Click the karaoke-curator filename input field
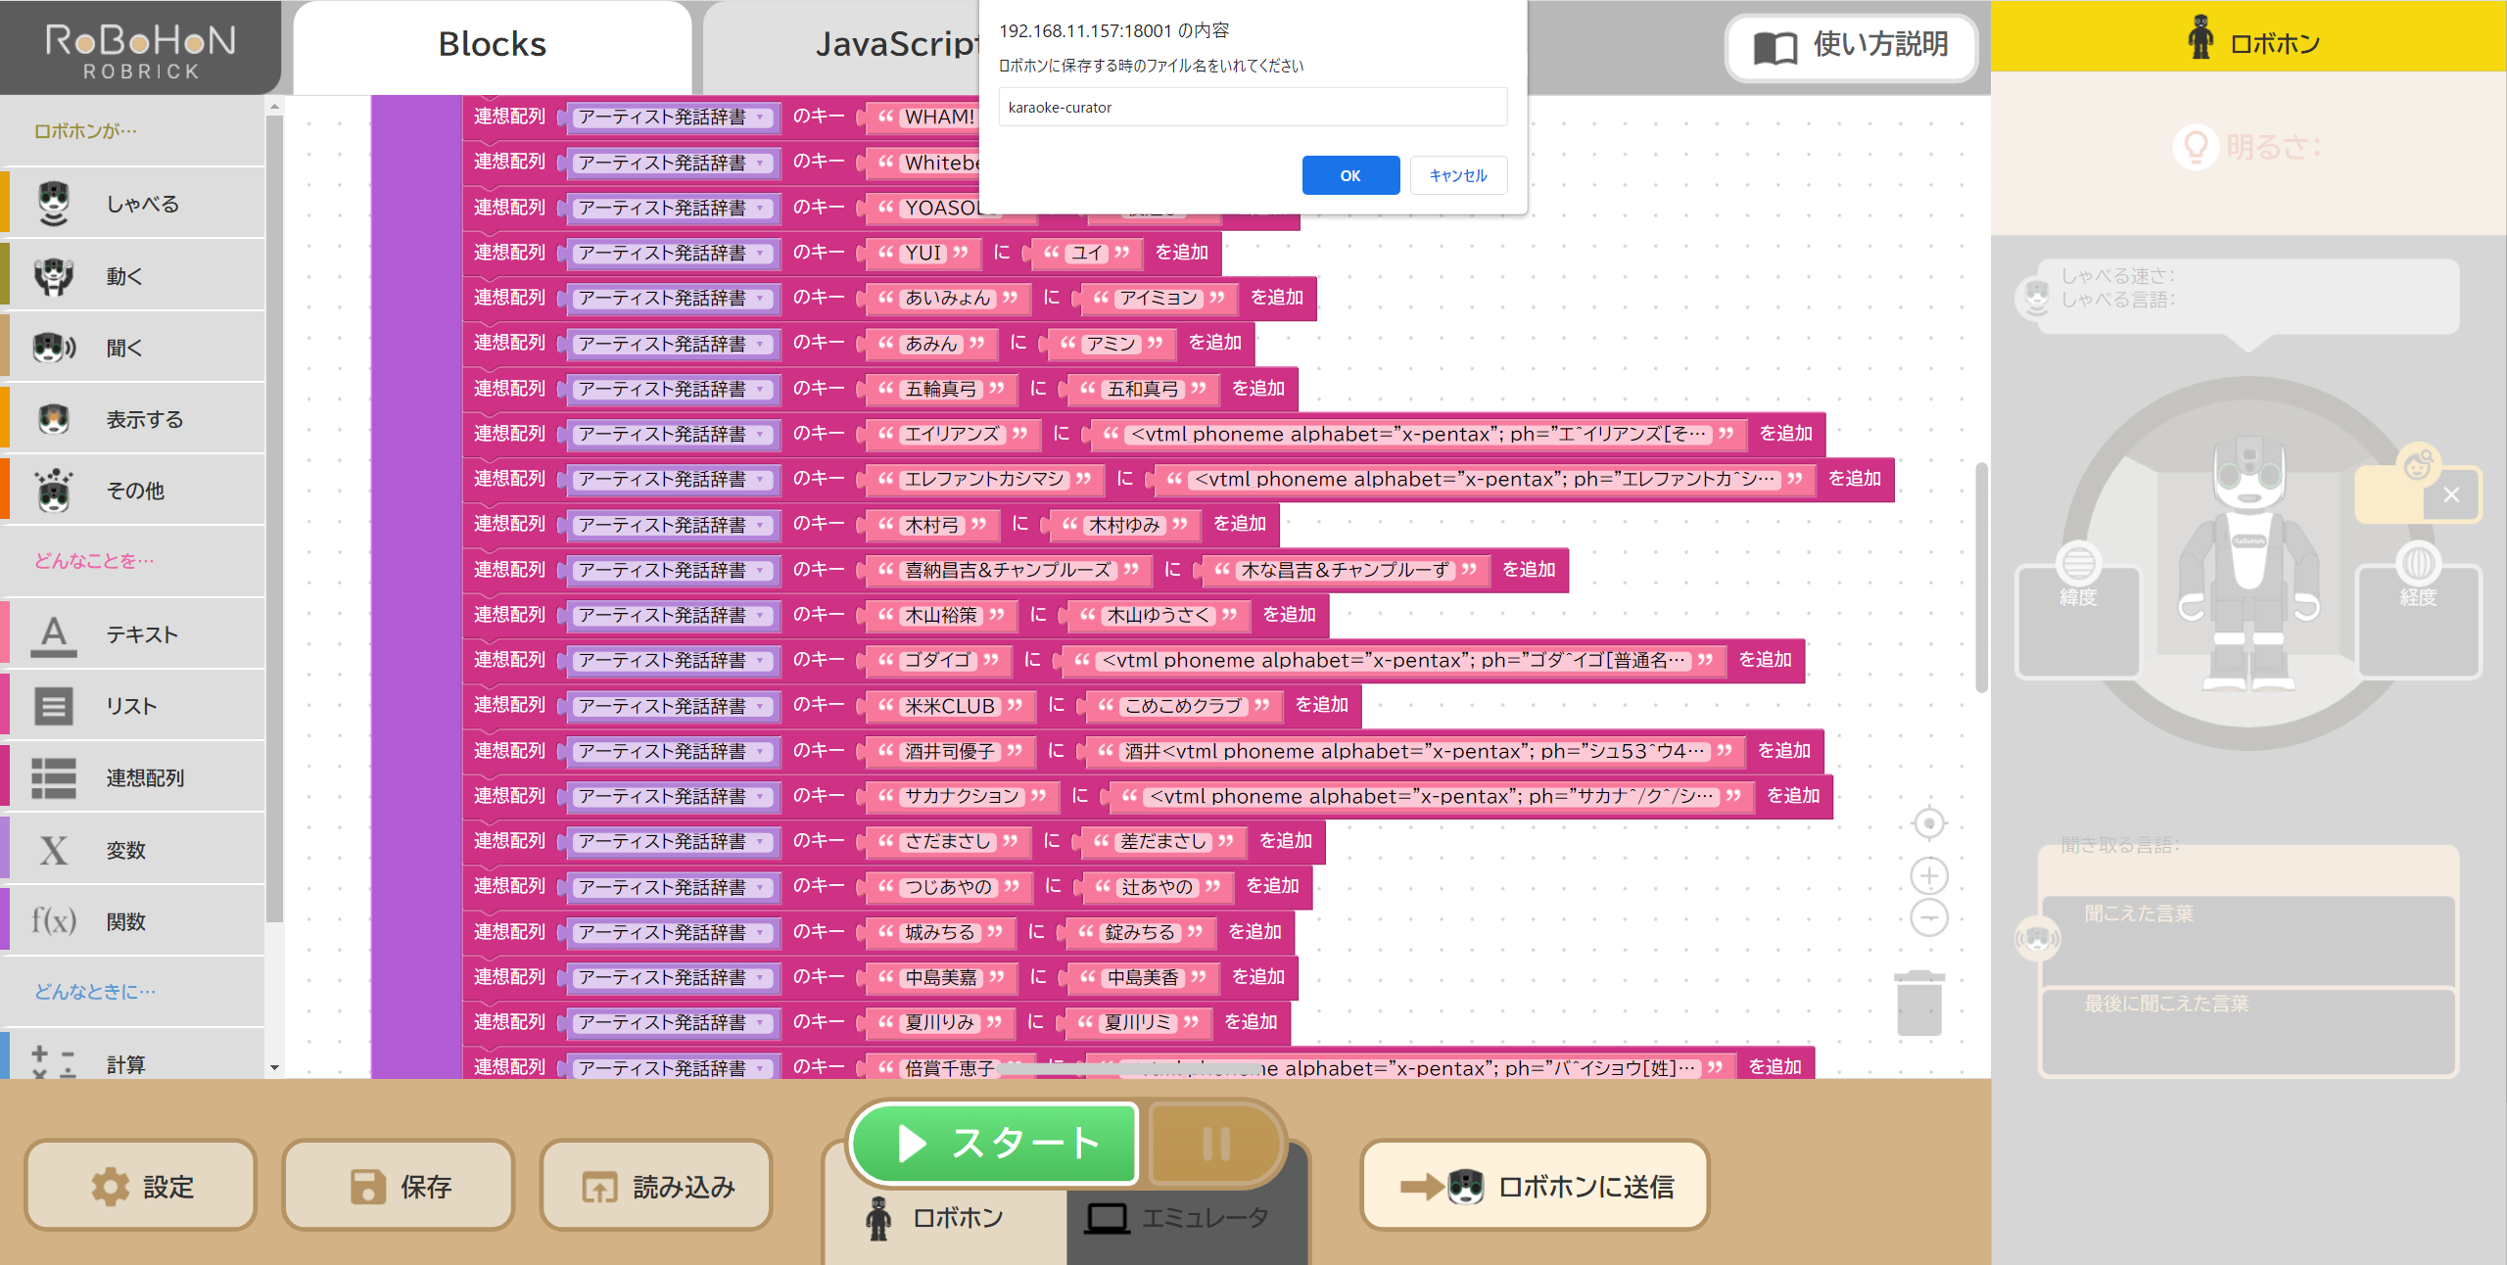The image size is (2507, 1265). pos(1252,107)
